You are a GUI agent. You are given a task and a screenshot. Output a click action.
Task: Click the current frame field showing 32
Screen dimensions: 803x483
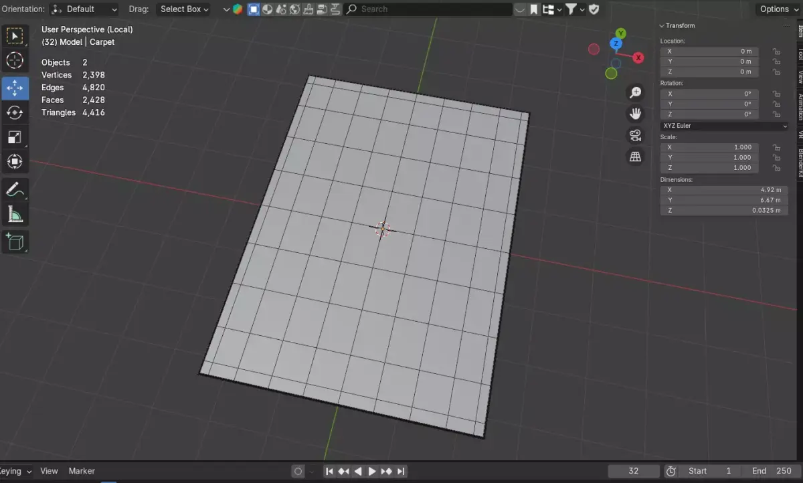click(x=634, y=471)
